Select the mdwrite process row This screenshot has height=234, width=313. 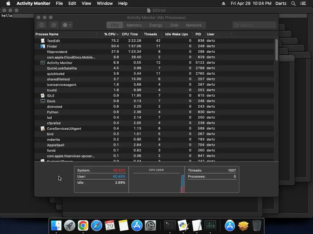(154, 140)
